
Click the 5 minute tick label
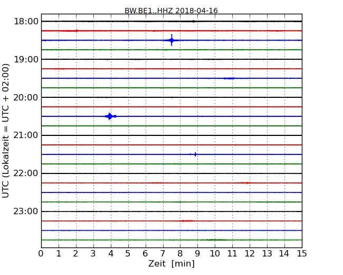[128, 254]
